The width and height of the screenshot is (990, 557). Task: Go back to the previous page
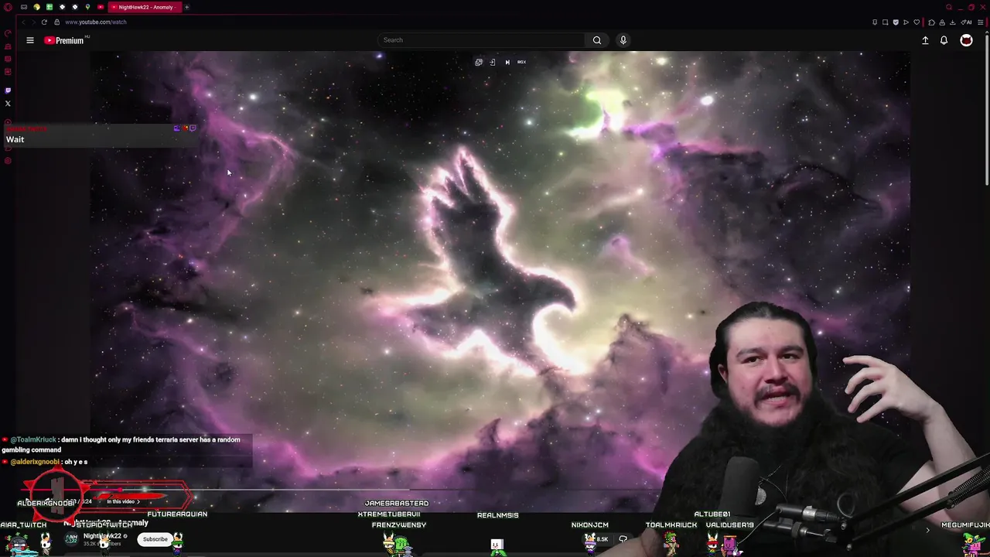[23, 22]
